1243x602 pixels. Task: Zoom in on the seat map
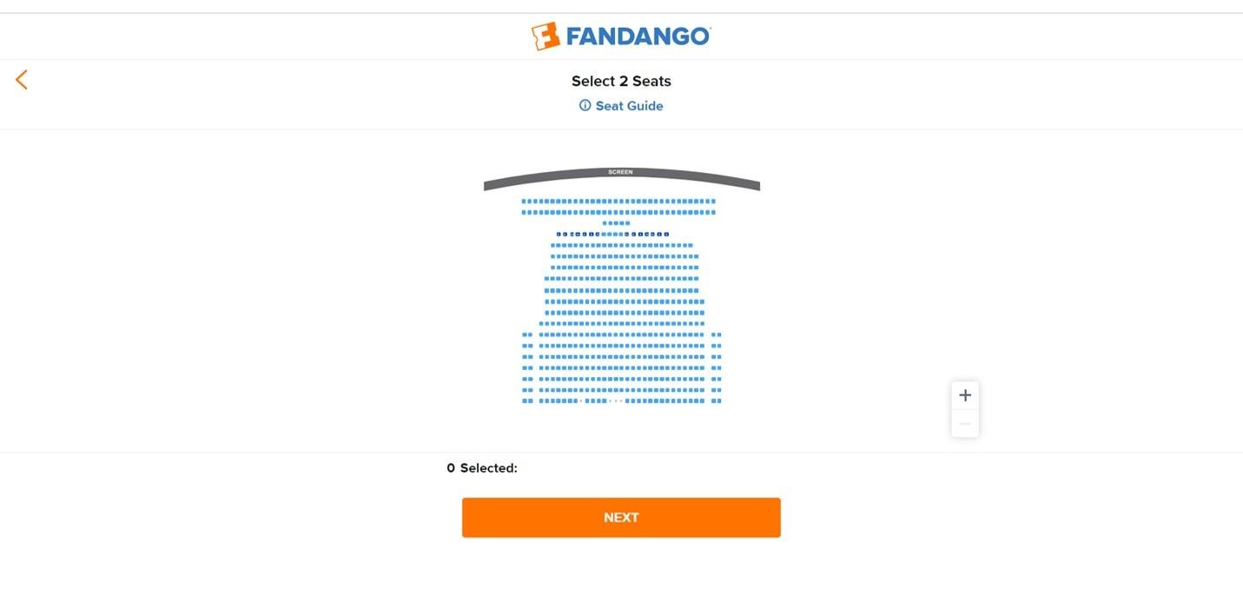coord(964,395)
